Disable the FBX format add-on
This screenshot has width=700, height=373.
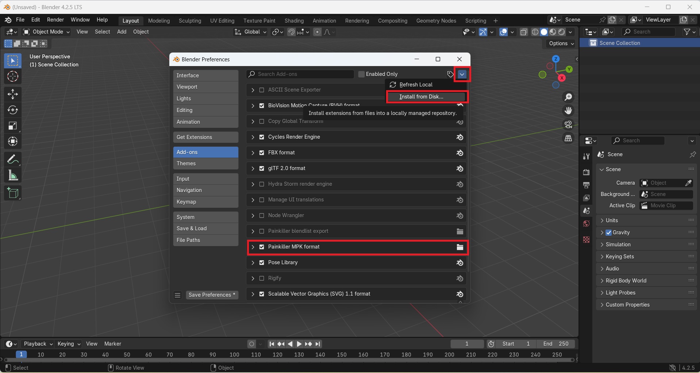(x=262, y=153)
